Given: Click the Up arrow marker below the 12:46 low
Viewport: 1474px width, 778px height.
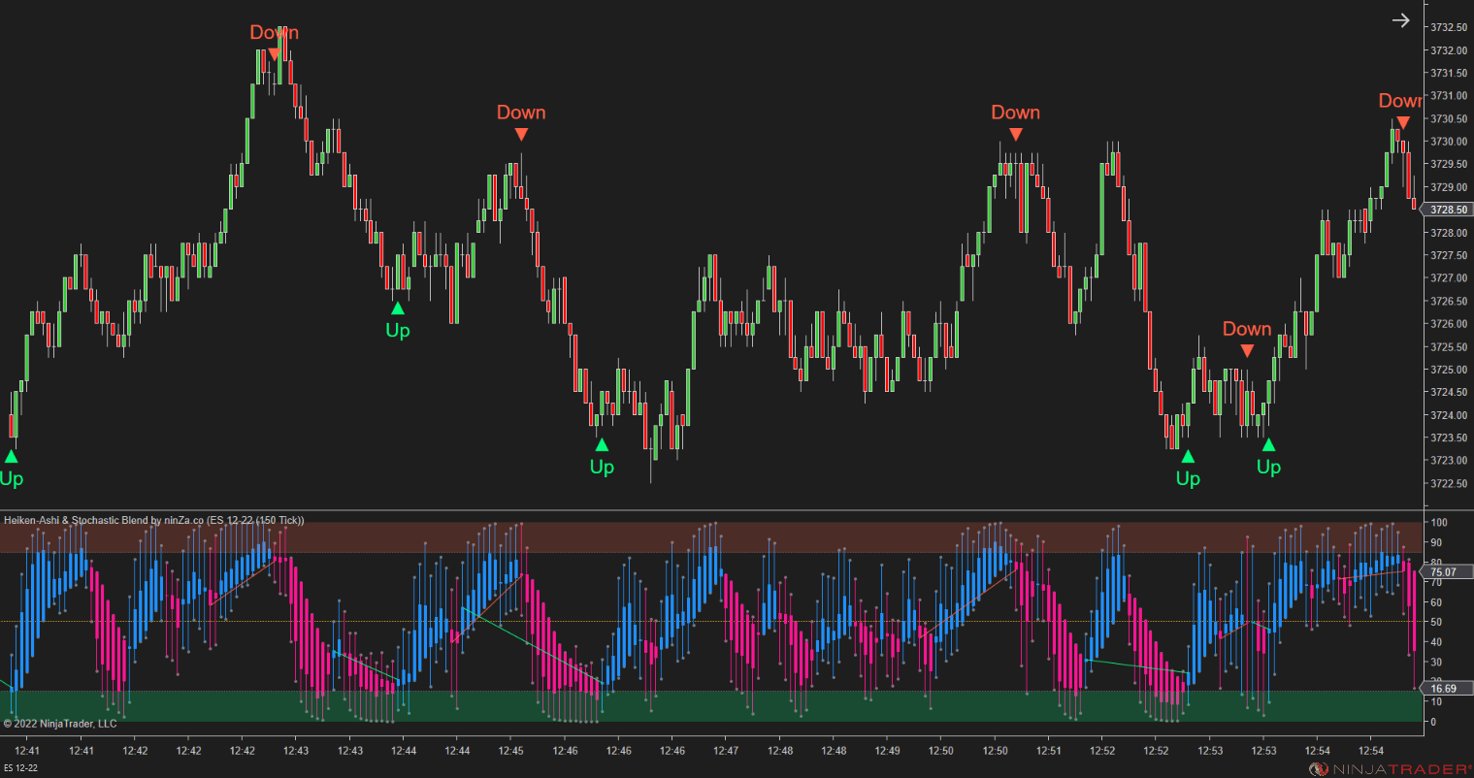Looking at the screenshot, I should (x=602, y=444).
